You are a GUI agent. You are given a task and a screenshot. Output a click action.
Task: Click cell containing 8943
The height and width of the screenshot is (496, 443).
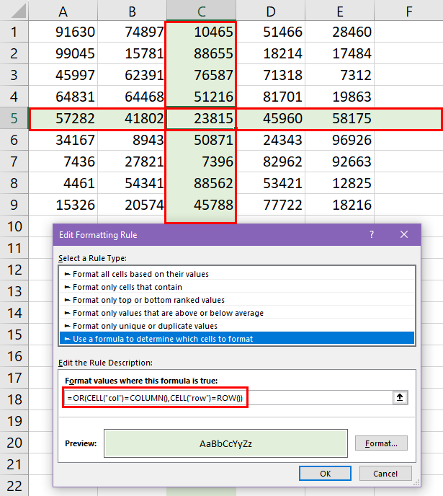(x=132, y=140)
